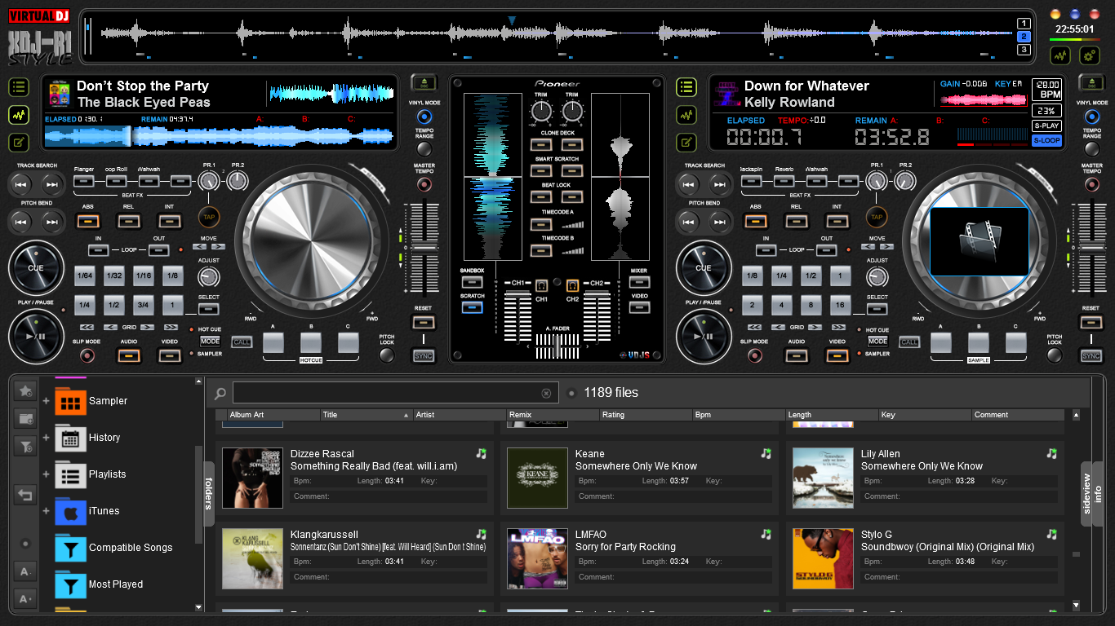Sort by Artist column header

point(460,415)
